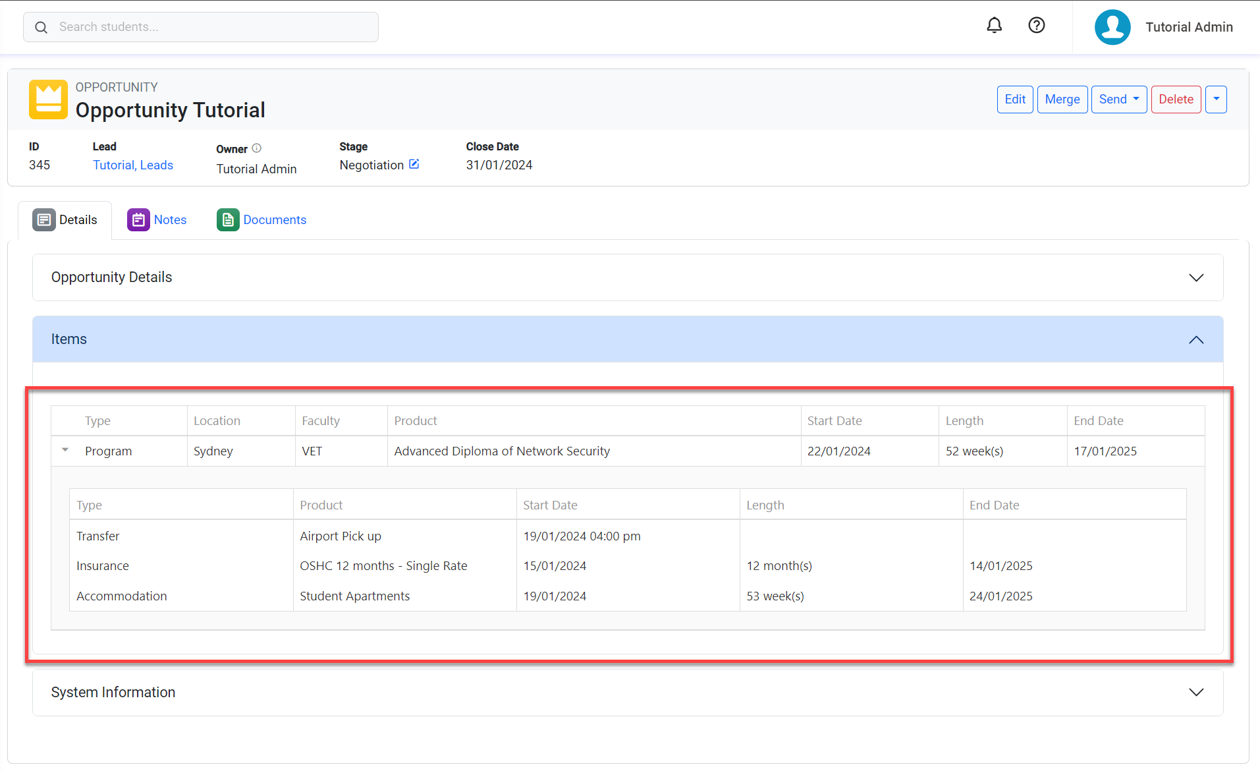Expand the System Information section
Image resolution: width=1260 pixels, height=773 pixels.
(x=1196, y=693)
